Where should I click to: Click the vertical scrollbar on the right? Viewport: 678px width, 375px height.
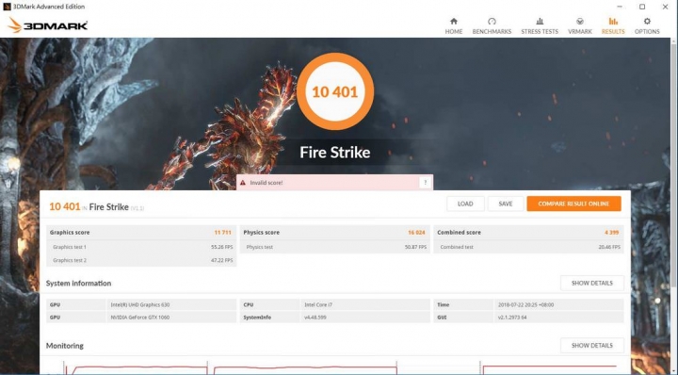coord(674,164)
